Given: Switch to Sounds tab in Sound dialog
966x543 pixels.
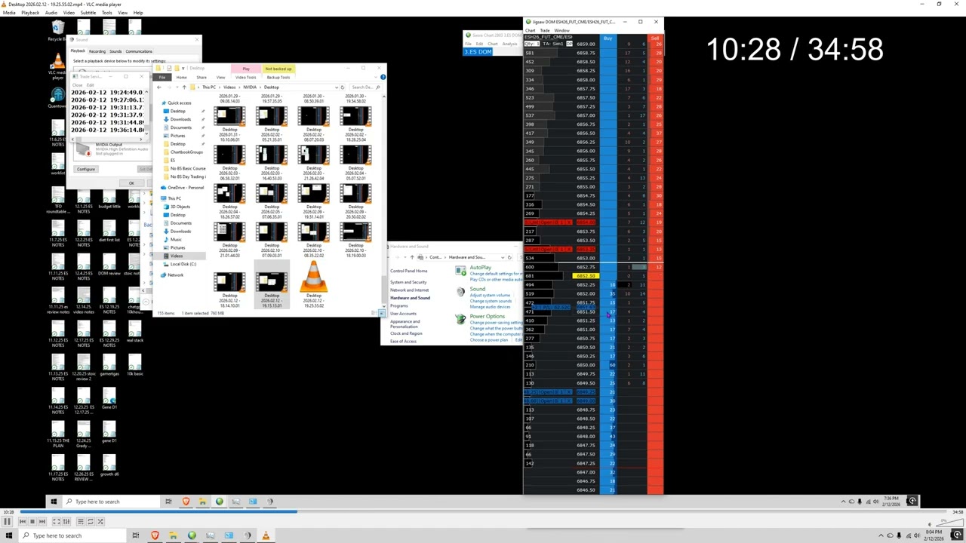Looking at the screenshot, I should 115,51.
